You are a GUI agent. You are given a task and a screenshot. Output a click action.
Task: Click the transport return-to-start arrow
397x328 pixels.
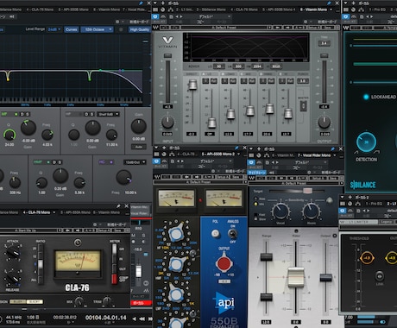(134, 319)
